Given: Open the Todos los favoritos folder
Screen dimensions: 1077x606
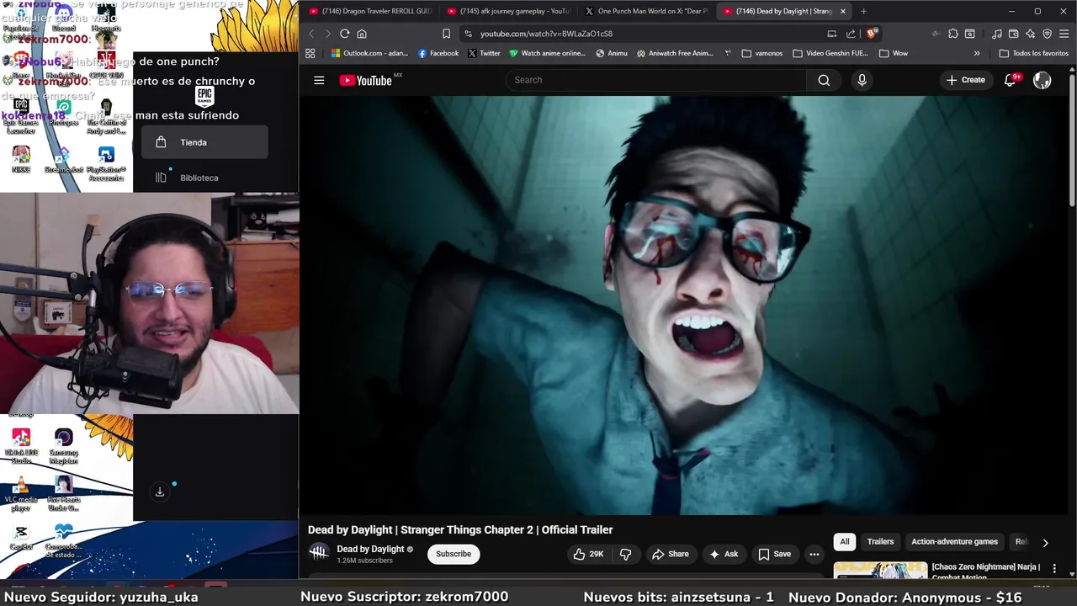Looking at the screenshot, I should [1033, 53].
